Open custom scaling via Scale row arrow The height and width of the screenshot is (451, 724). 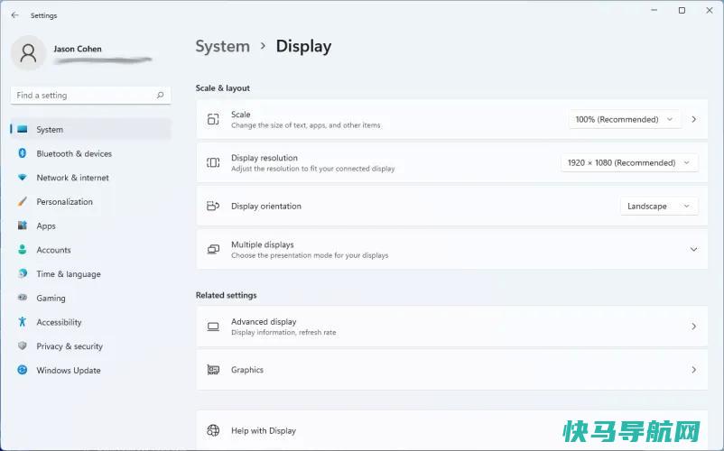[694, 119]
